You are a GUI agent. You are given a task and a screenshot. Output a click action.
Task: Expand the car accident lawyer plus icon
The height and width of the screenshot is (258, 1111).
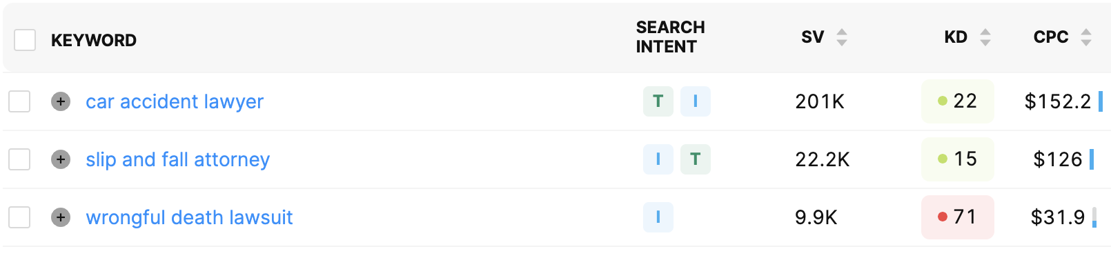pyautogui.click(x=61, y=101)
